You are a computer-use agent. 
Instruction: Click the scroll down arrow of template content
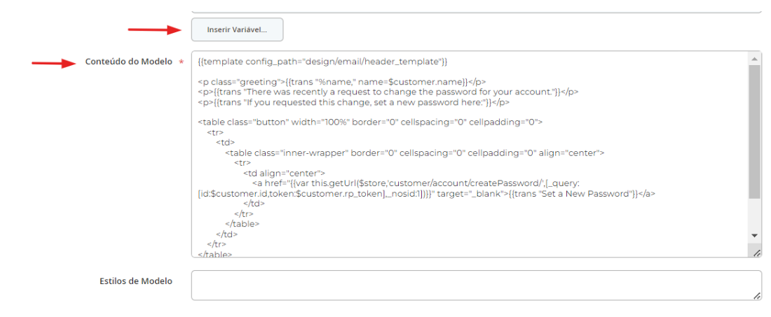755,236
